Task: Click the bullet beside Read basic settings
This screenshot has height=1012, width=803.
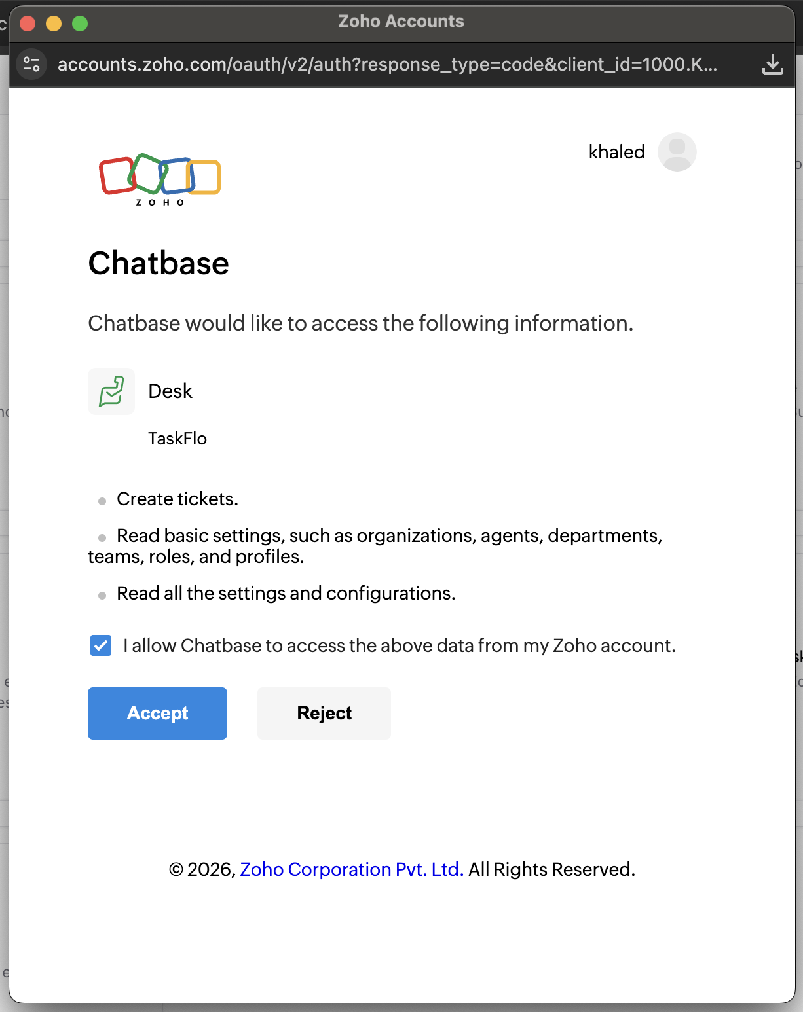Action: 102,537
